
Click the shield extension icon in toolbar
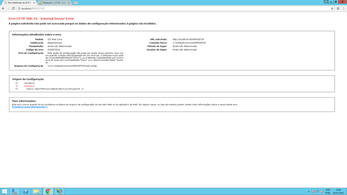338,9
